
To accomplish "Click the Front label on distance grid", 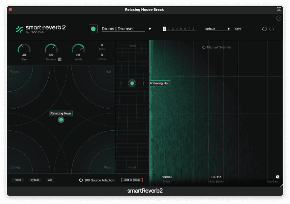I will 132,167.
